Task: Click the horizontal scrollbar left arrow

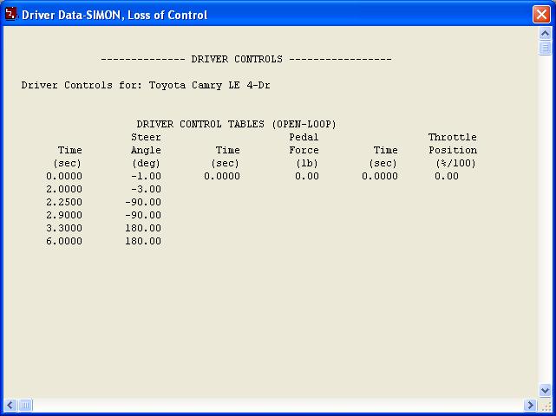Action: (10, 405)
